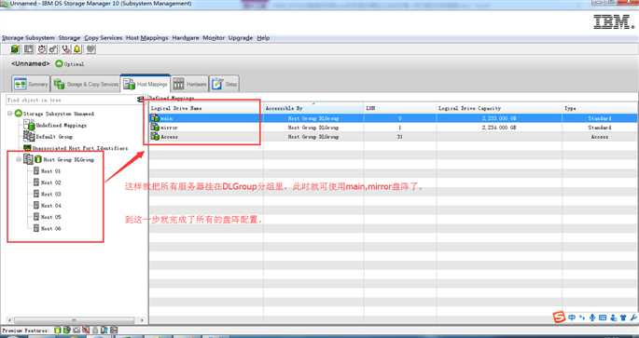Click the Sogou skin shirt icon

tap(623, 318)
